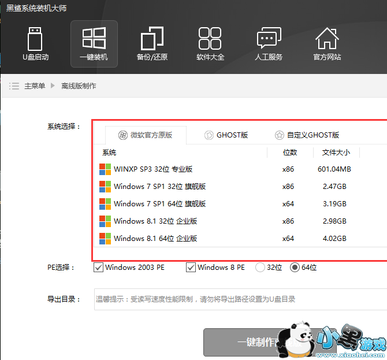Image resolution: width=387 pixels, height=360 pixels.
Task: Switch to the 自定义GHOST版 tab
Action: tap(307, 135)
